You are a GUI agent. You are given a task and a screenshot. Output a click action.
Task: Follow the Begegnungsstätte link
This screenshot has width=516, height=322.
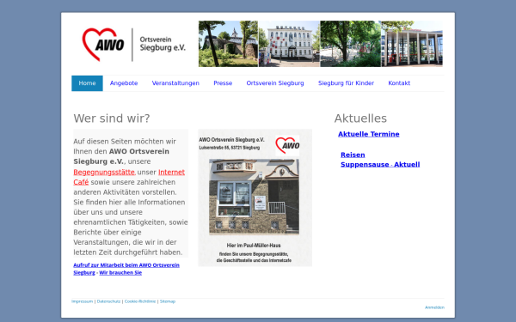click(x=104, y=173)
